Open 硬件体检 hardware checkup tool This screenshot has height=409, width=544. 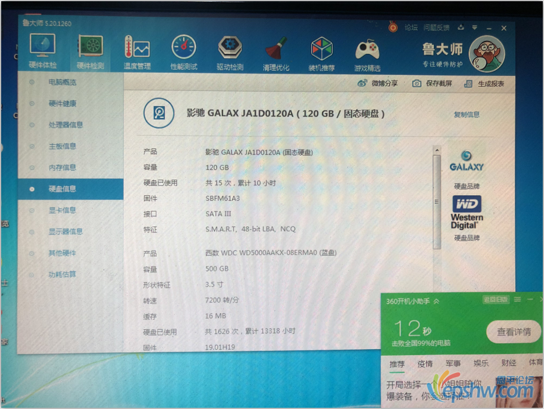click(42, 51)
